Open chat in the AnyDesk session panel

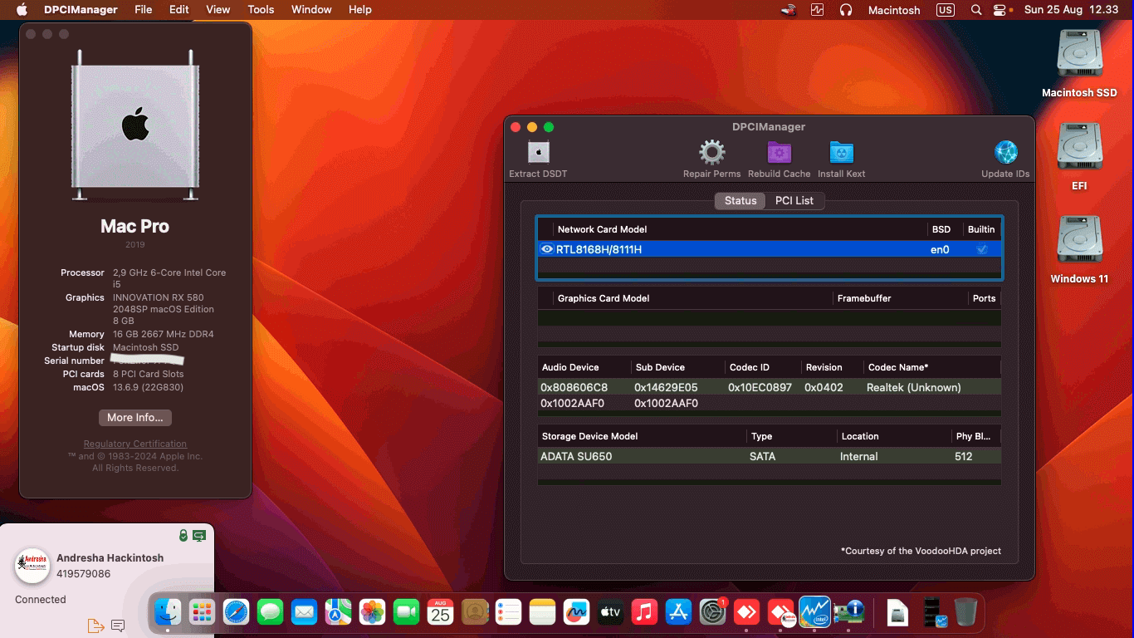tap(118, 626)
